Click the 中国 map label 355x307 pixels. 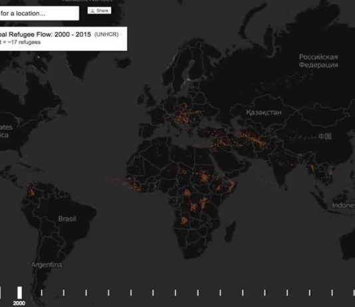[325, 136]
